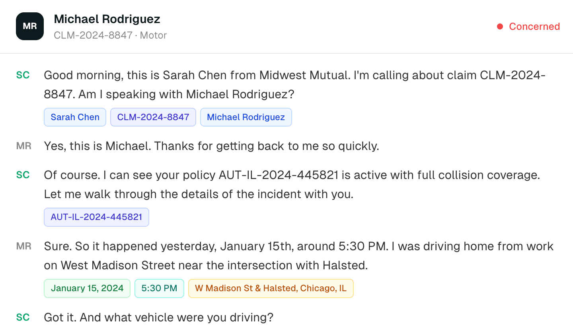The height and width of the screenshot is (327, 573).
Task: Click the red Concerned status indicator dot
Action: (x=500, y=26)
